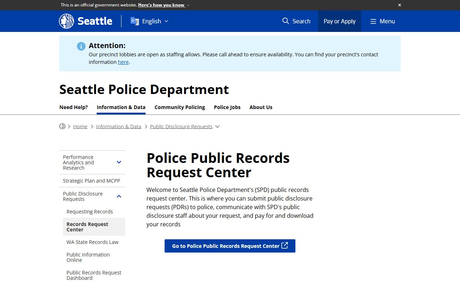Open the Need Help? tab
The height and width of the screenshot is (287, 460).
click(x=74, y=107)
